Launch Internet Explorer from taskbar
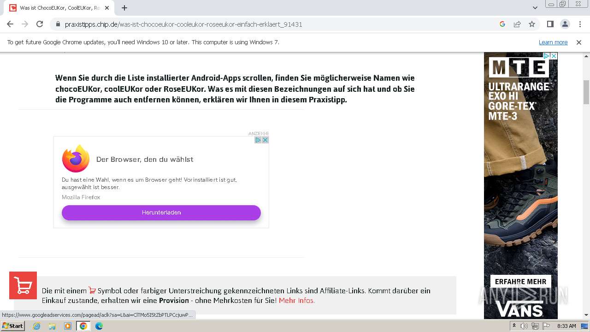This screenshot has width=590, height=332. [36, 326]
